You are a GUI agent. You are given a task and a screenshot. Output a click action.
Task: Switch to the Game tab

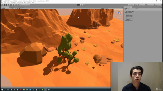click(x=12, y=7)
